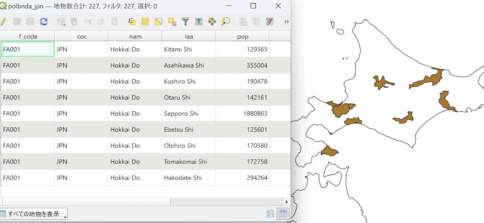Open the filter/select by form funnel icon

185,21
